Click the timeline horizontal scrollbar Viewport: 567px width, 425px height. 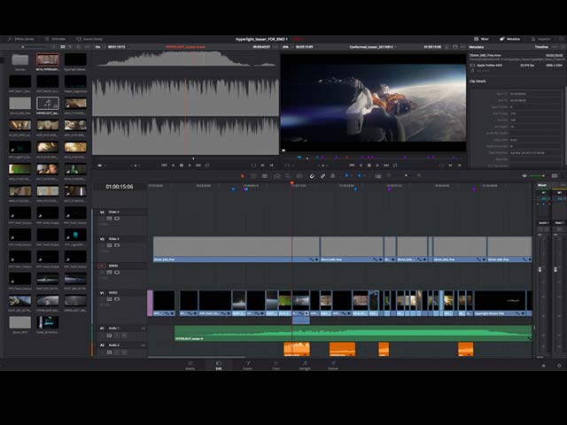click(197, 358)
